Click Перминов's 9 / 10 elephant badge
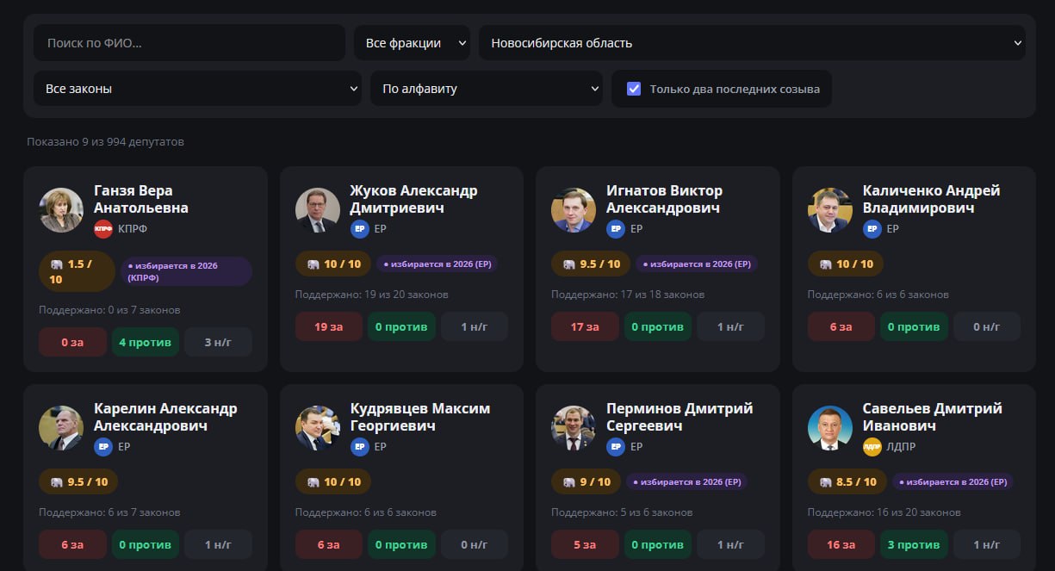 586,482
